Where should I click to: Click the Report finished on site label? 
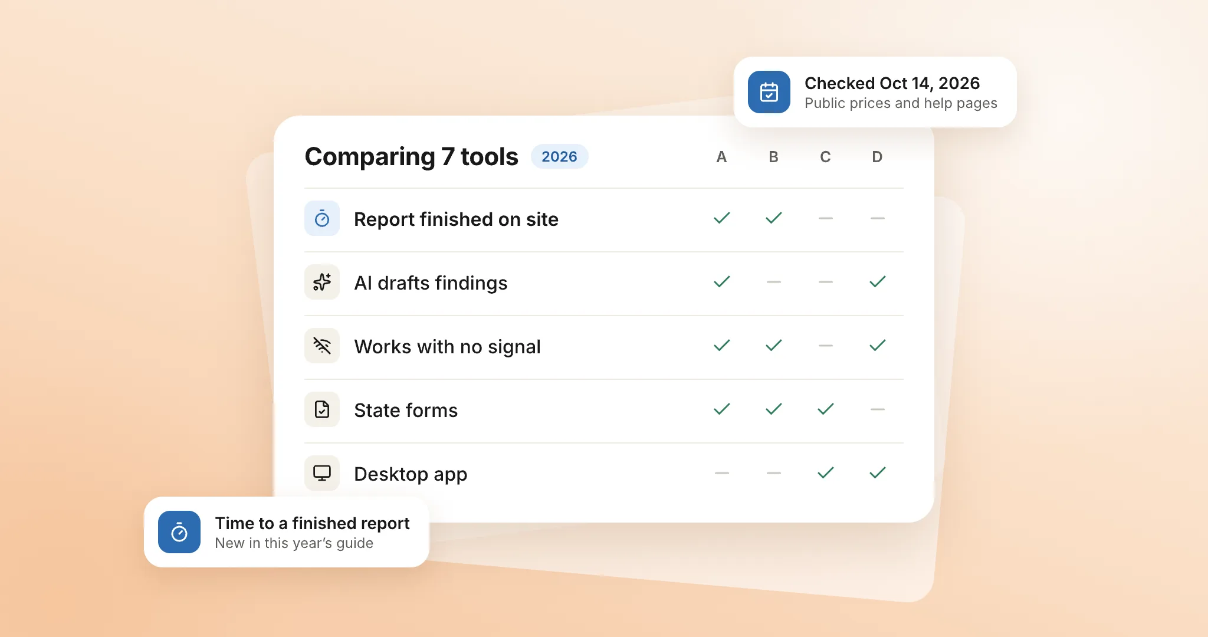click(x=456, y=219)
